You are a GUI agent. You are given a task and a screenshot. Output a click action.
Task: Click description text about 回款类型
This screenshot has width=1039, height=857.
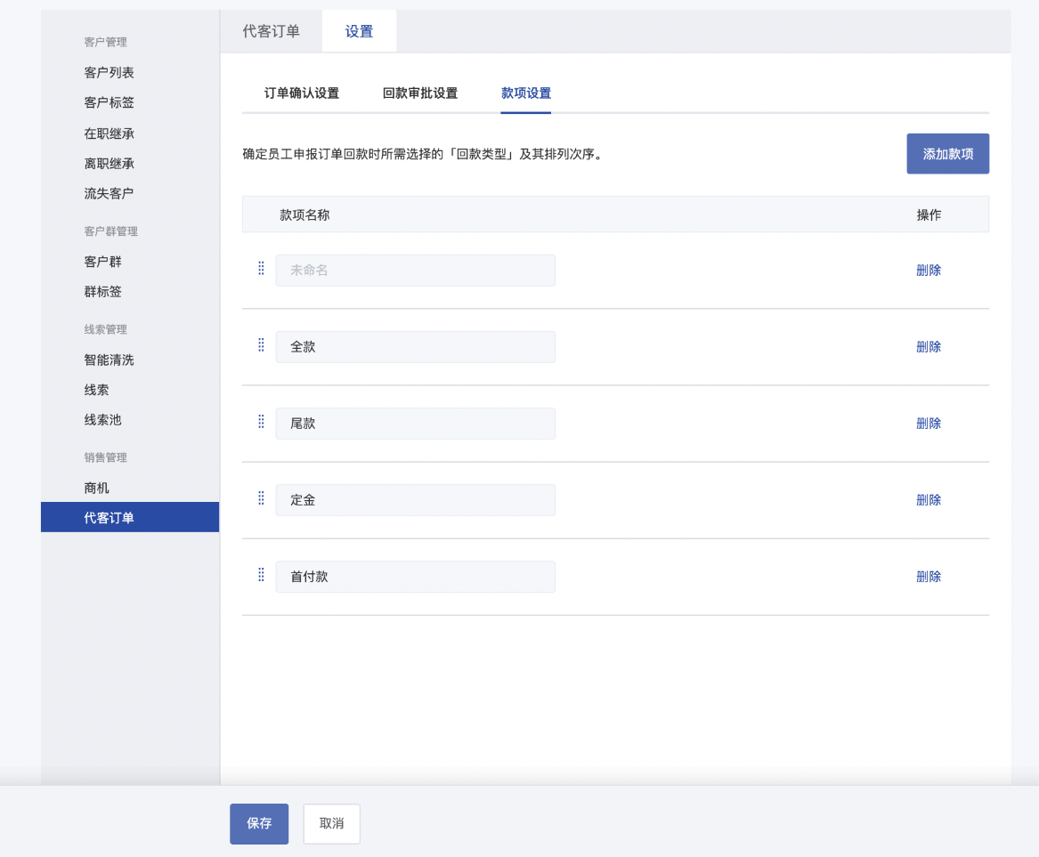tap(424, 154)
